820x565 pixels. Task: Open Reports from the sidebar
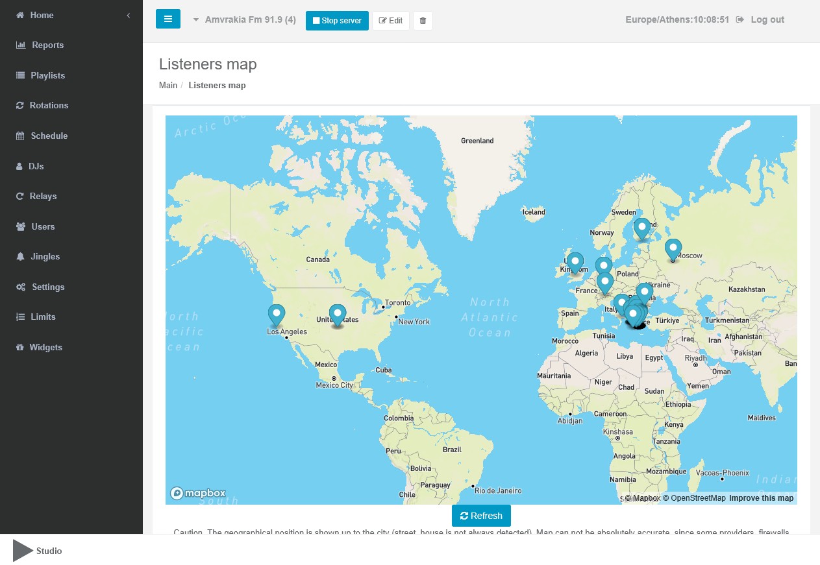click(47, 45)
